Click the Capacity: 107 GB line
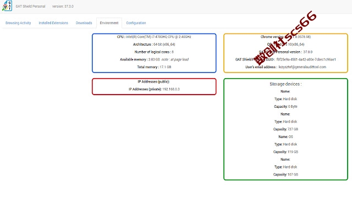The image size is (352, 220). click(x=285, y=174)
